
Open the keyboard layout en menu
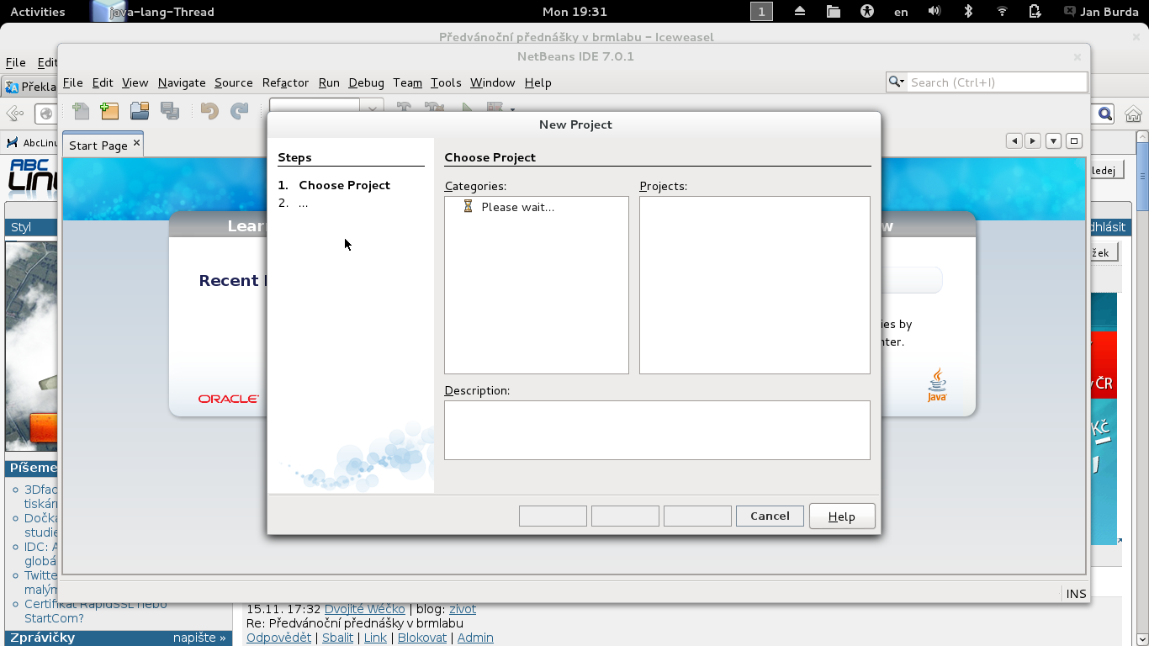tap(901, 12)
